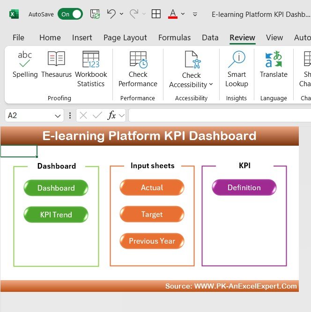Open the fx function dropdown chevron
The image size is (311, 312).
click(122, 115)
